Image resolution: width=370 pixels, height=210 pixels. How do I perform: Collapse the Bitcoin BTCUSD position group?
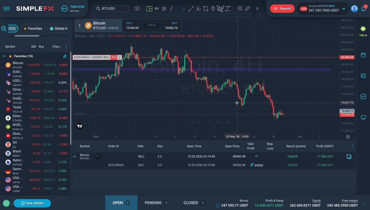tap(74, 157)
